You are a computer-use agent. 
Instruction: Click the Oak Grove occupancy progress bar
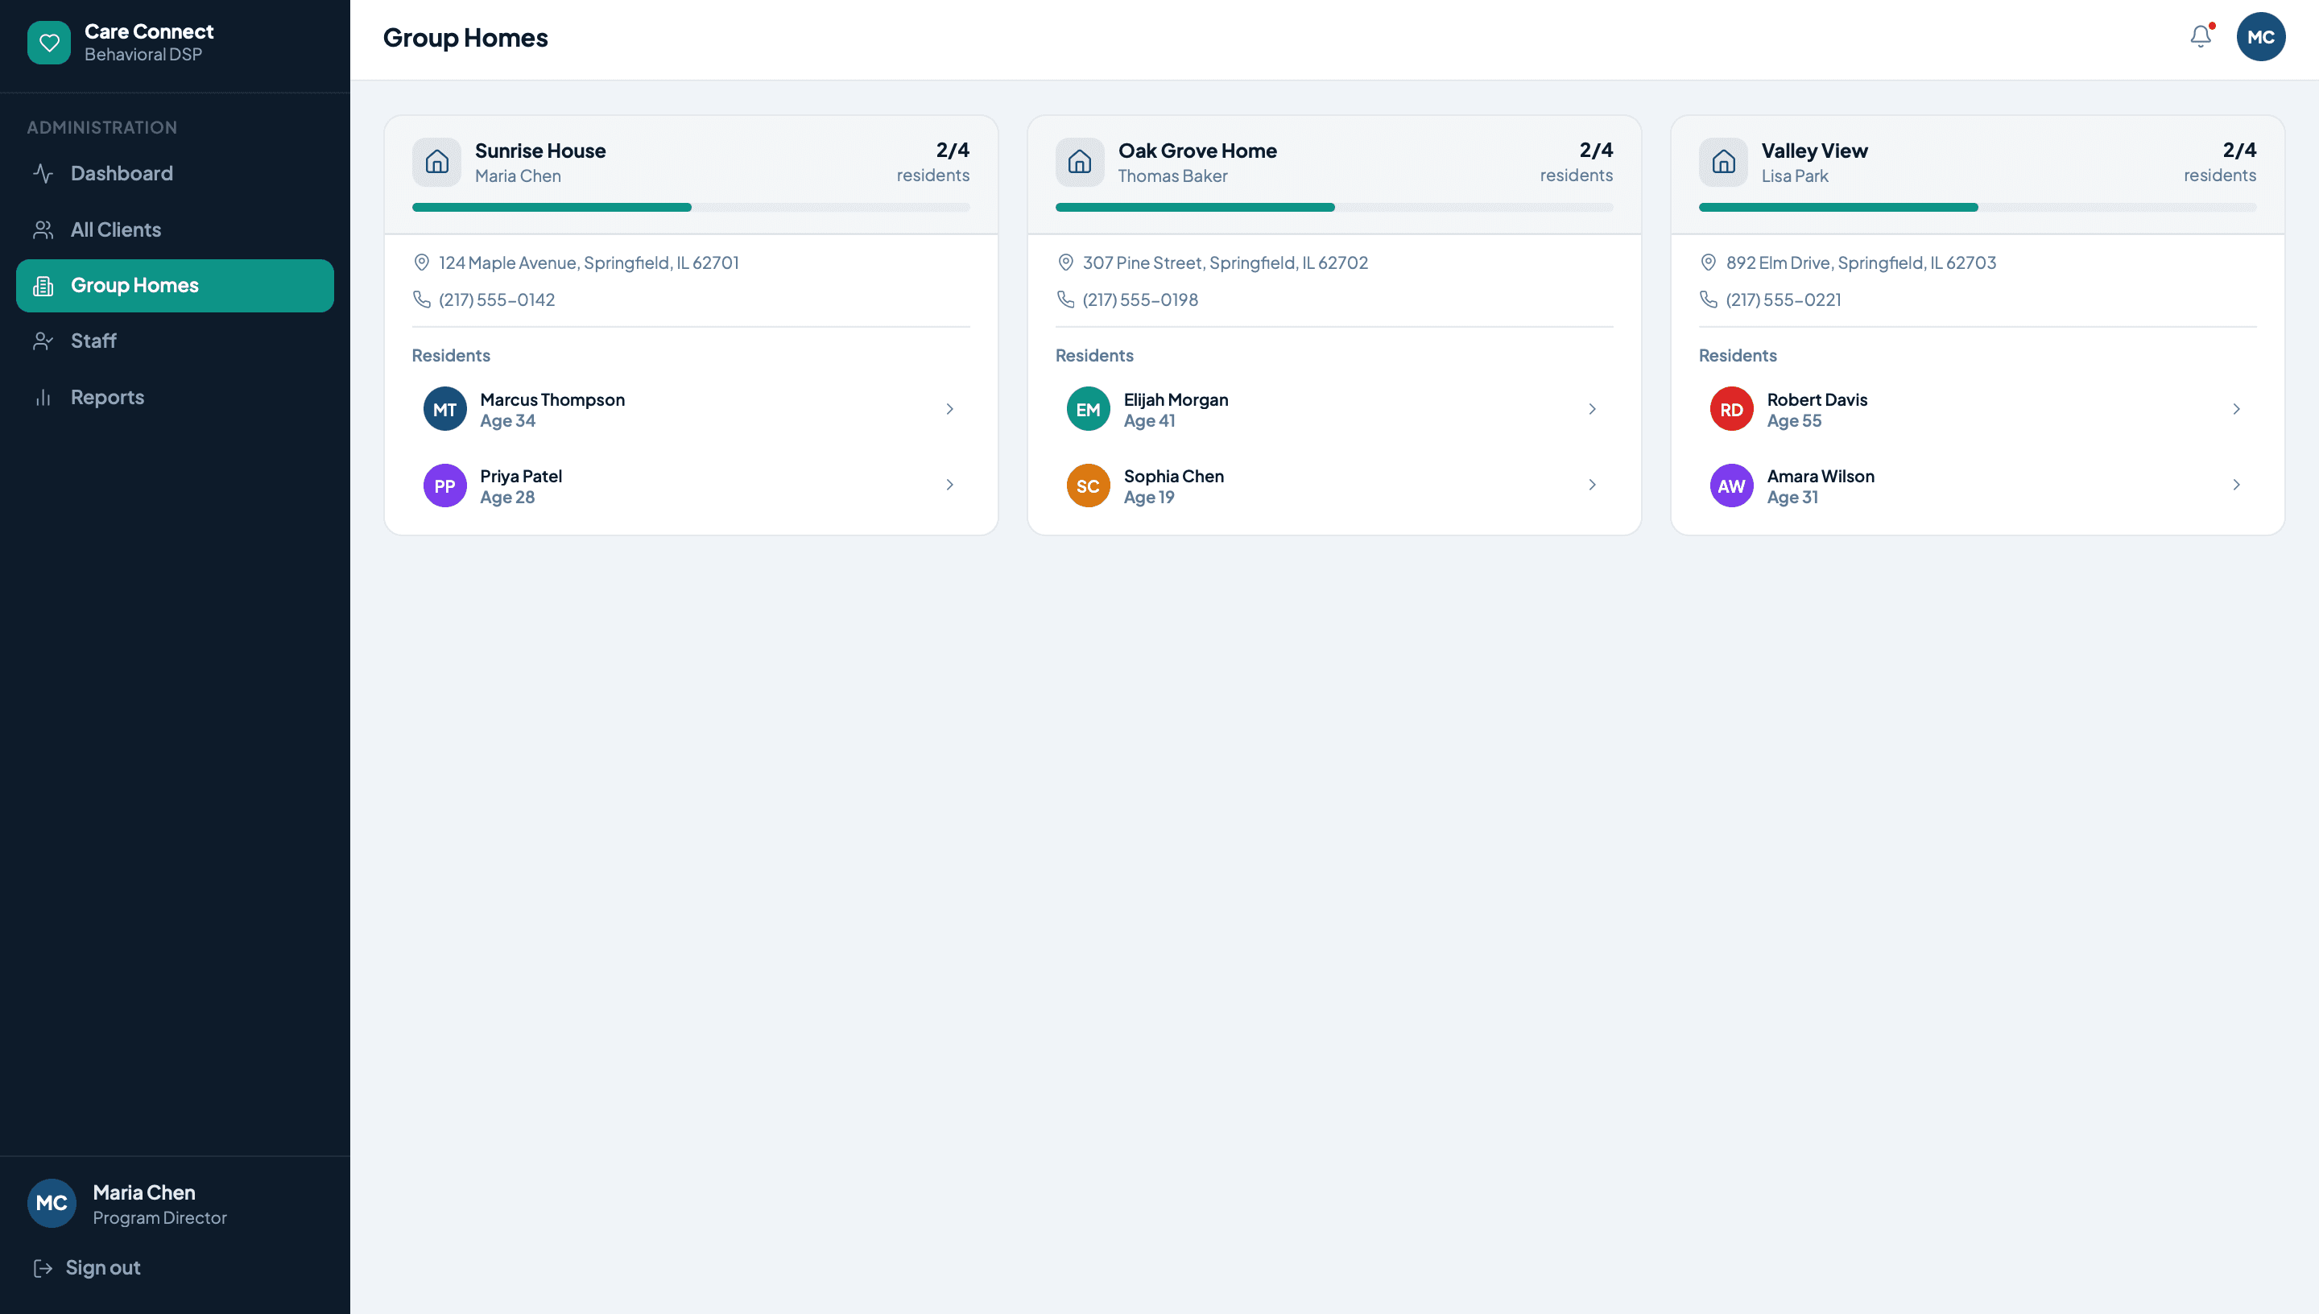1334,208
